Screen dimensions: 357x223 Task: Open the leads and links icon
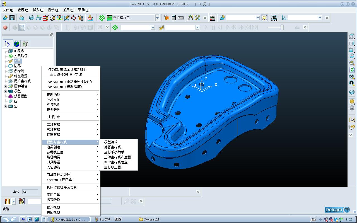[60, 18]
